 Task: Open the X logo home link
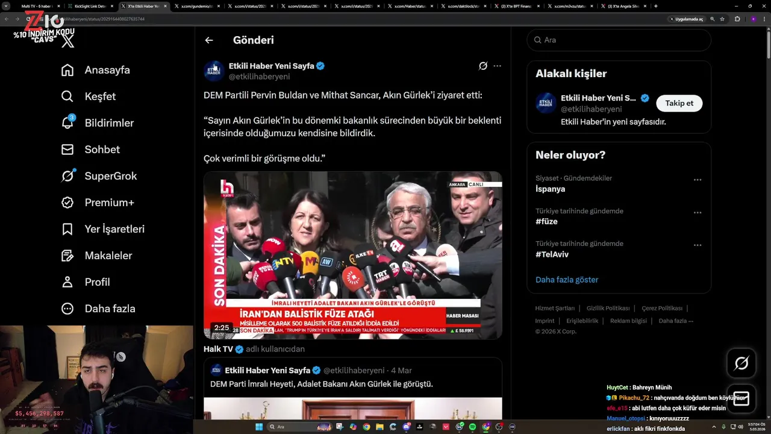click(68, 41)
